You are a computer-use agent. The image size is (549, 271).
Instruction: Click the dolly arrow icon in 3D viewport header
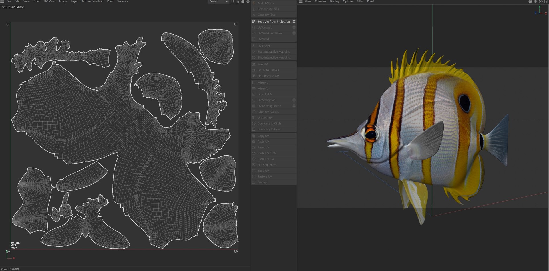536,1
